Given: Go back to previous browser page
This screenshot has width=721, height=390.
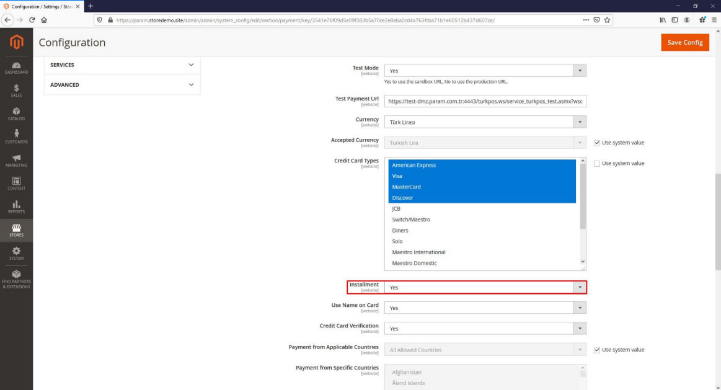Looking at the screenshot, I should [7, 20].
